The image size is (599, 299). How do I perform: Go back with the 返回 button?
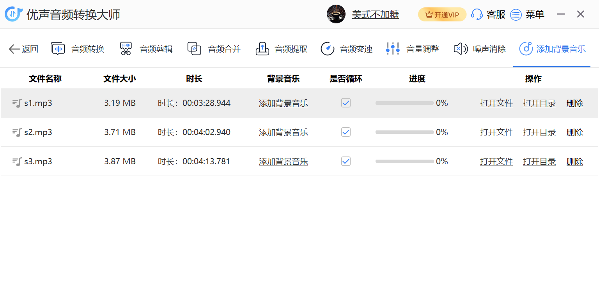23,49
